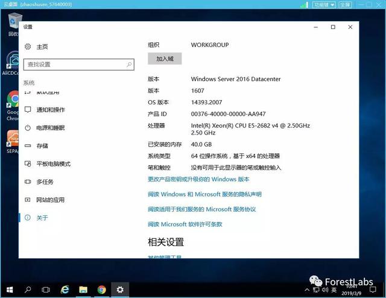The width and height of the screenshot is (386, 298).
Task: Select 关于 in the sidebar
Action: (x=42, y=218)
